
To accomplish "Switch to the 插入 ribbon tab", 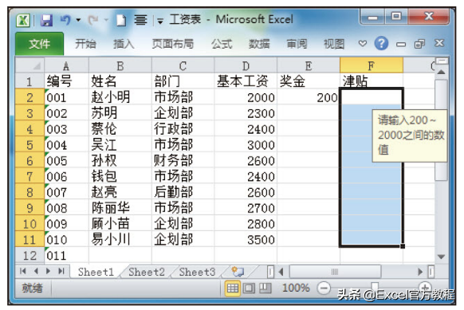I will [x=124, y=44].
